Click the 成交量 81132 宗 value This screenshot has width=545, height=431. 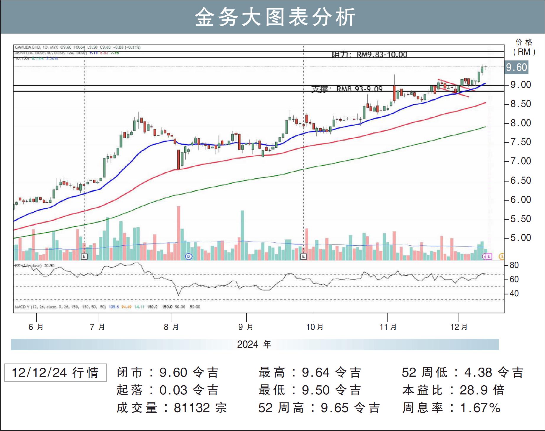coord(172,408)
